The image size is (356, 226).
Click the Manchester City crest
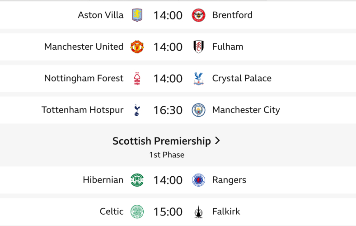pyautogui.click(x=198, y=110)
